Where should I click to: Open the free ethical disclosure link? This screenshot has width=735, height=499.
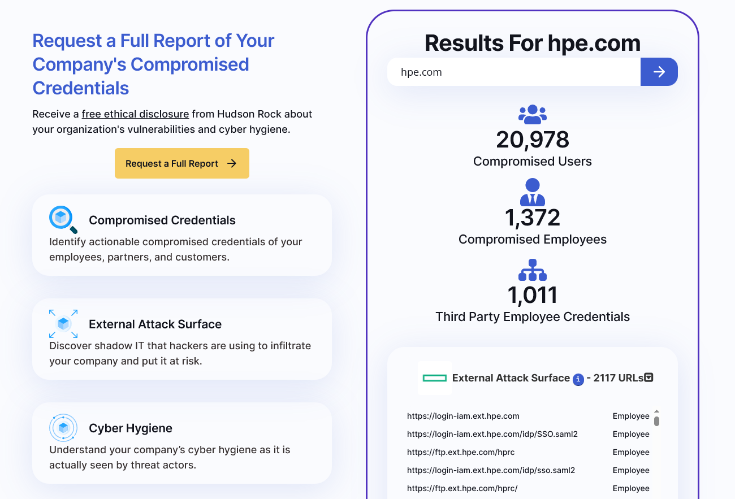[135, 114]
